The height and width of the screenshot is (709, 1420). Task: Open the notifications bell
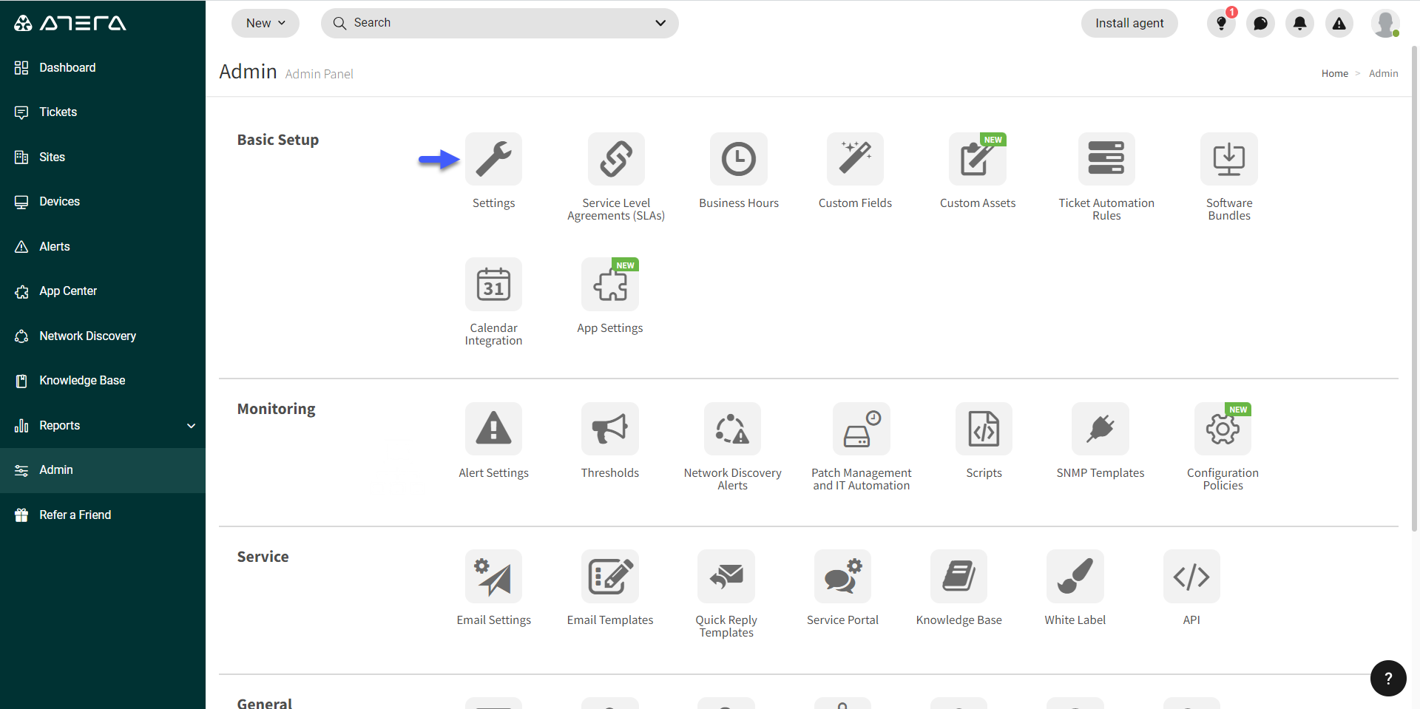coord(1299,23)
